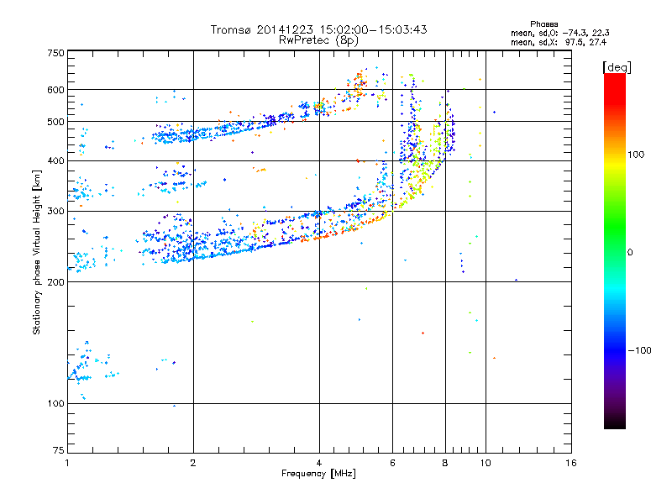
Task: Click the "Stationary phase Virtual Height [km]" axis label
Action: click(36, 252)
